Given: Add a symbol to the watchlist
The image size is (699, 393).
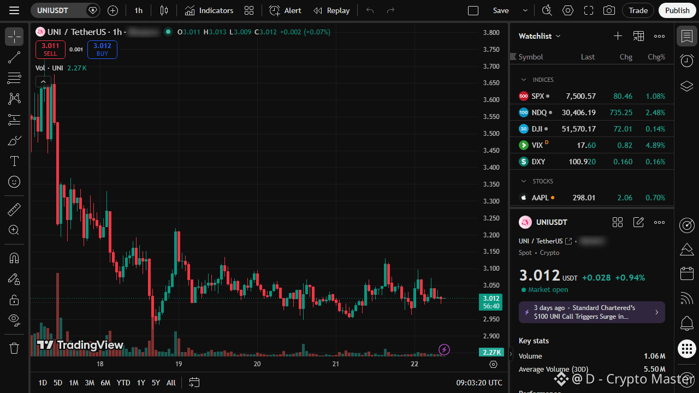Looking at the screenshot, I should tap(618, 36).
